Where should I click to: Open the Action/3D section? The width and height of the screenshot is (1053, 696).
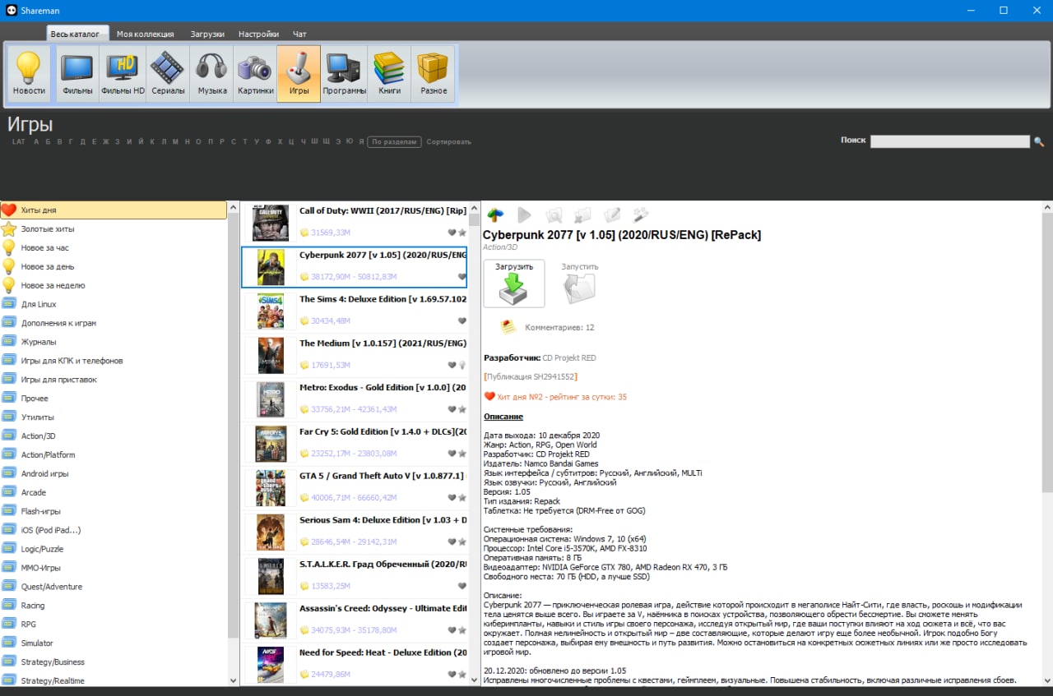point(114,436)
